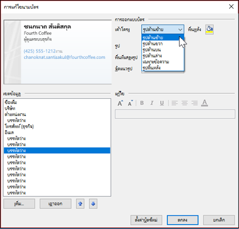Close the การแก้ไขนามบัตร dialog
Image resolution: width=239 pixels, height=229 pixels.
(x=231, y=7)
